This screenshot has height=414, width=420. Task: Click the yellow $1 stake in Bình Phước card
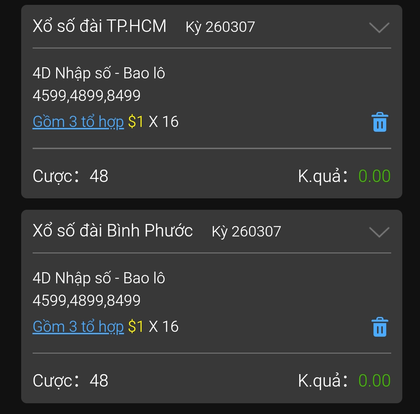point(136,327)
